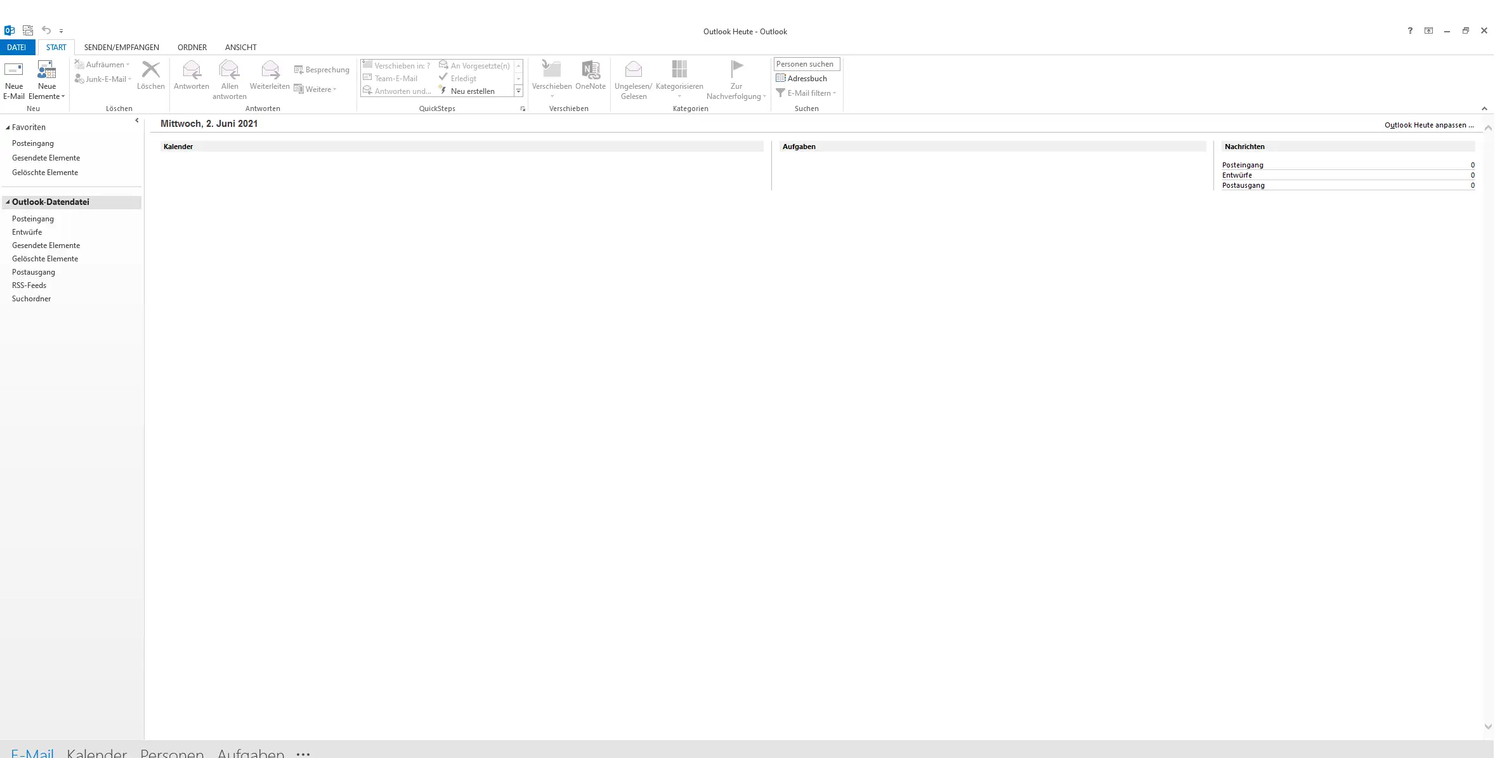Switch to the SENDEN/EMPFANGEN tab
The image size is (1495, 758).
coord(121,48)
